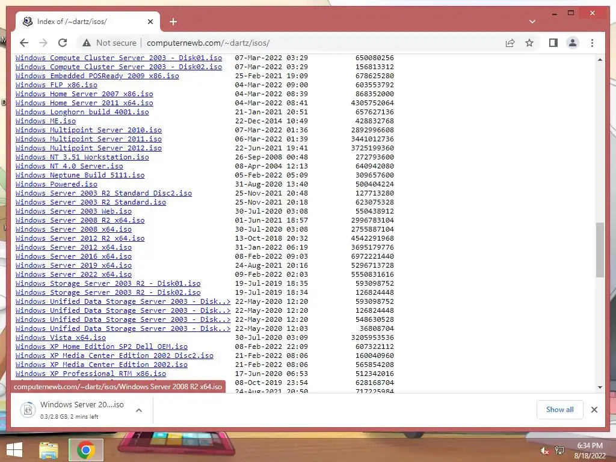Open Windows NT 3.51 Workstation.iso link
The height and width of the screenshot is (462, 616).
pyautogui.click(x=82, y=157)
